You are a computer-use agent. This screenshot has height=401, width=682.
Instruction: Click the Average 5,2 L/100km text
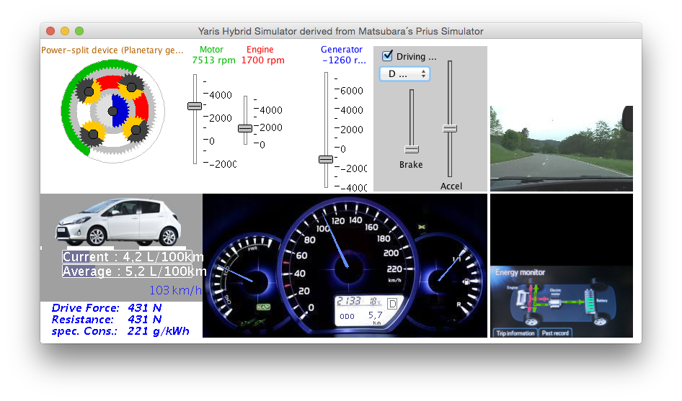[x=134, y=271]
